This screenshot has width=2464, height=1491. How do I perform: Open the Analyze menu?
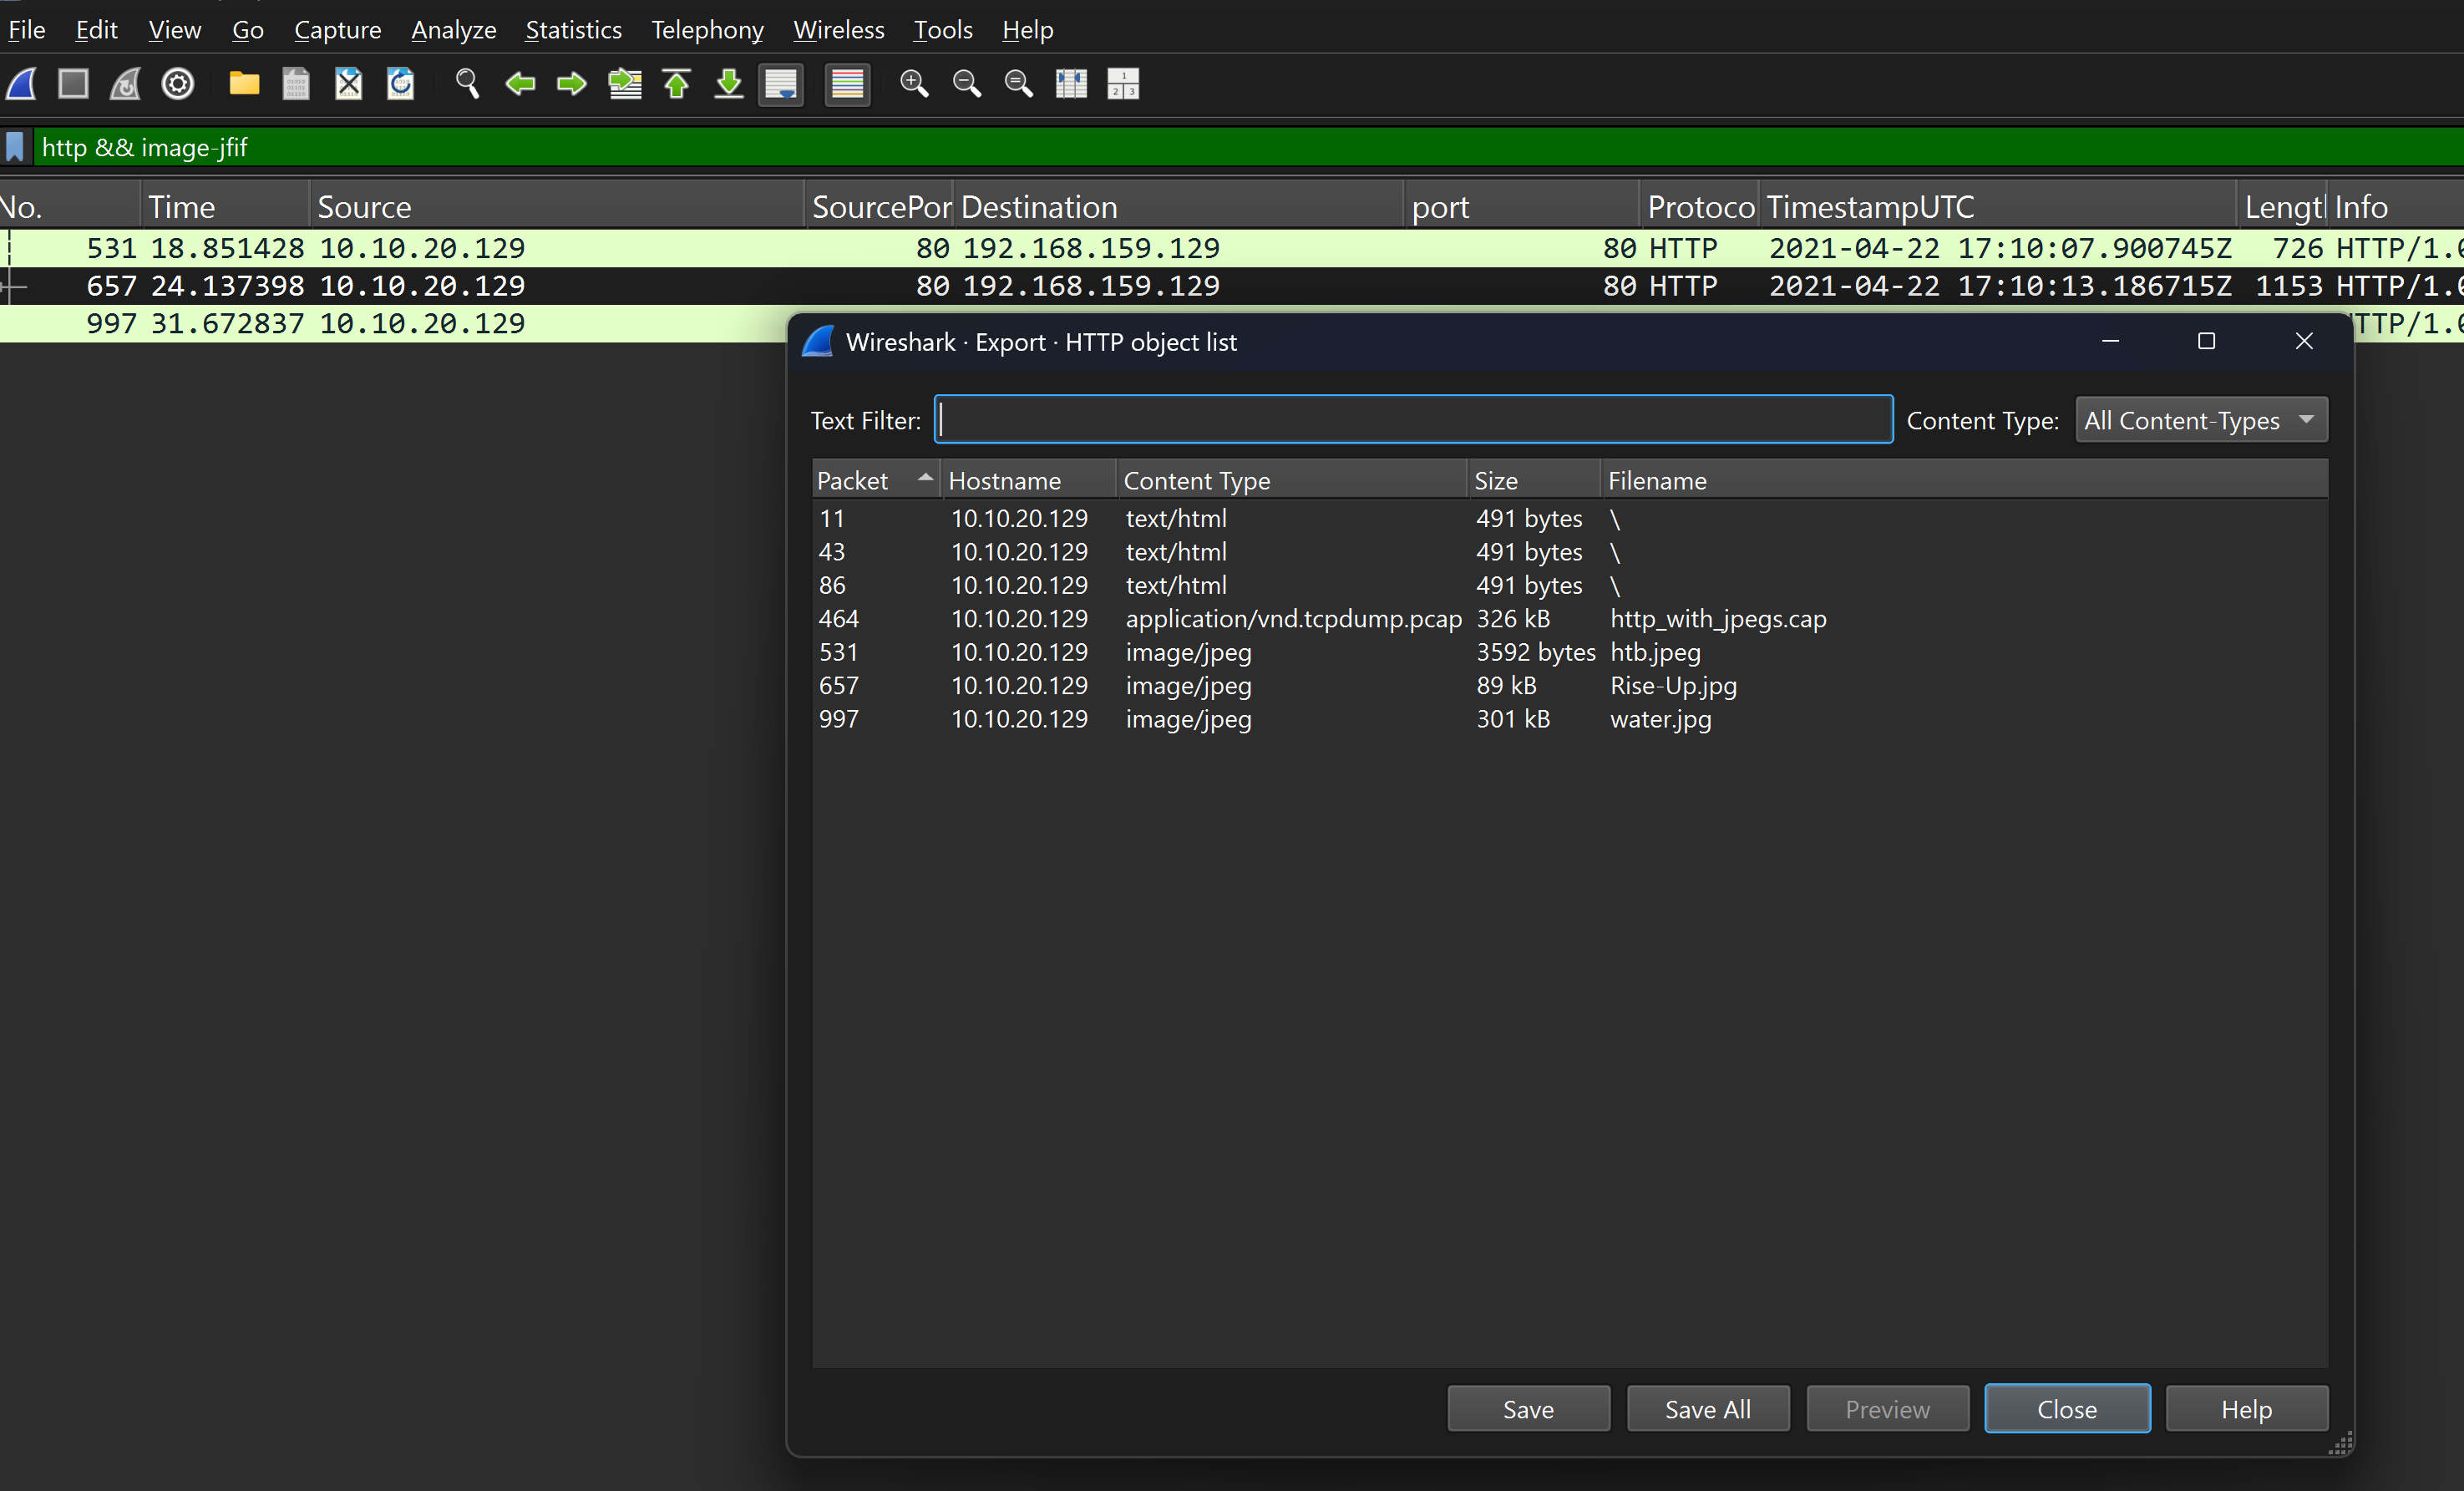(453, 30)
